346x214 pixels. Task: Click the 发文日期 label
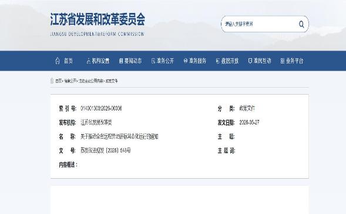click(x=226, y=122)
